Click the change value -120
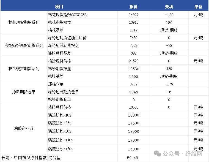 click(169, 15)
